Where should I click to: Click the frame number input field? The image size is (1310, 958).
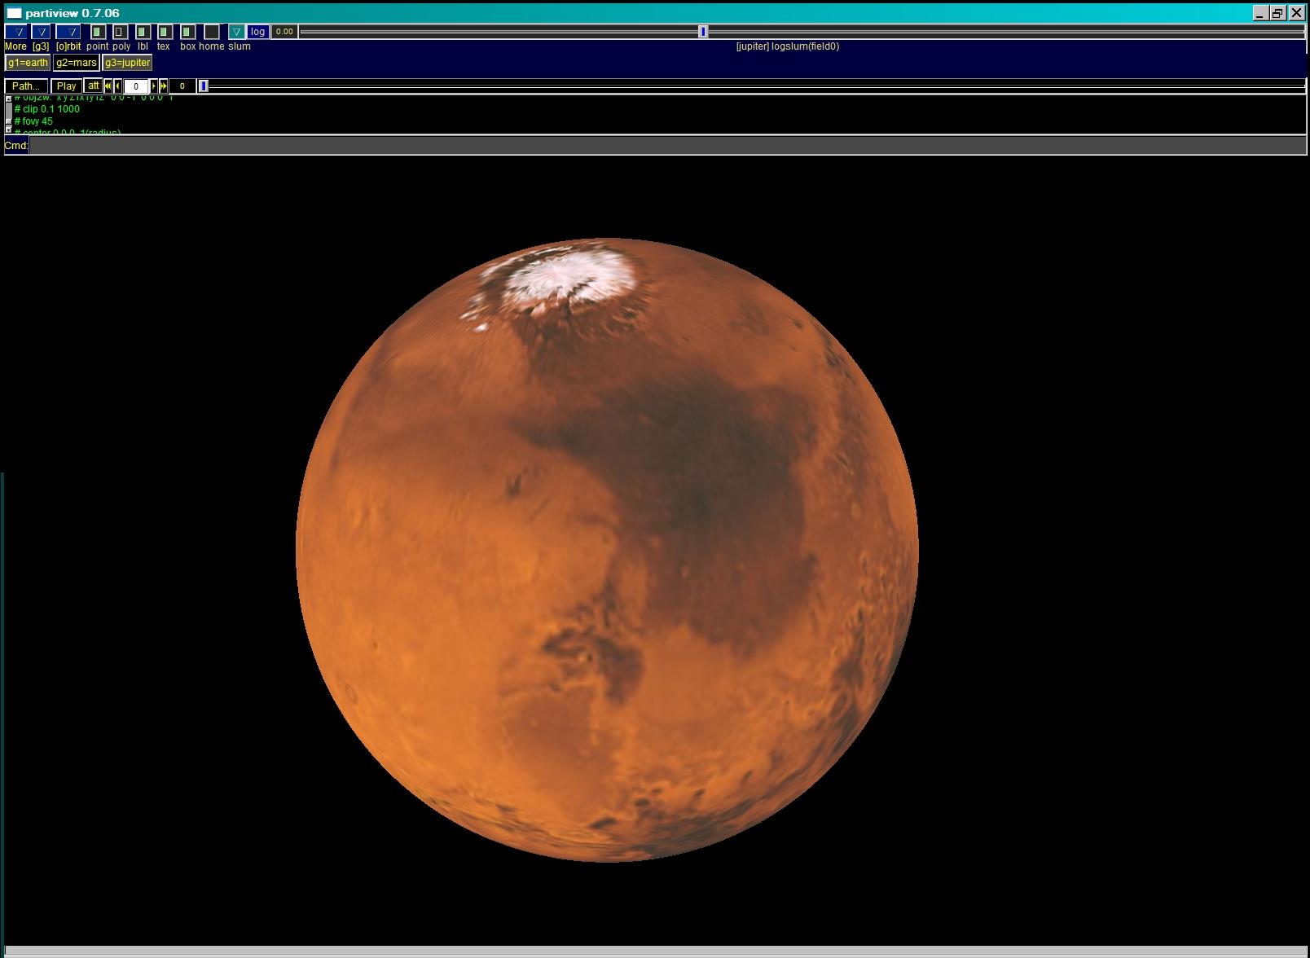pos(136,86)
